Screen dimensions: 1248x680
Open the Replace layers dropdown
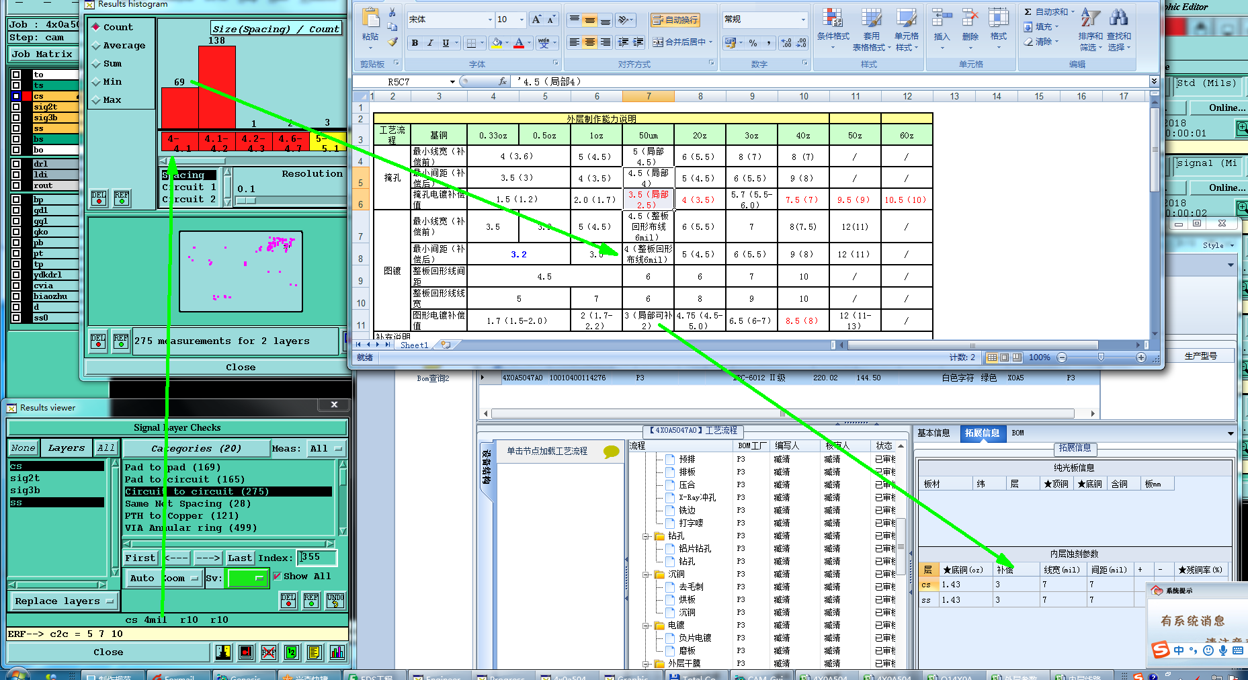[x=64, y=601]
